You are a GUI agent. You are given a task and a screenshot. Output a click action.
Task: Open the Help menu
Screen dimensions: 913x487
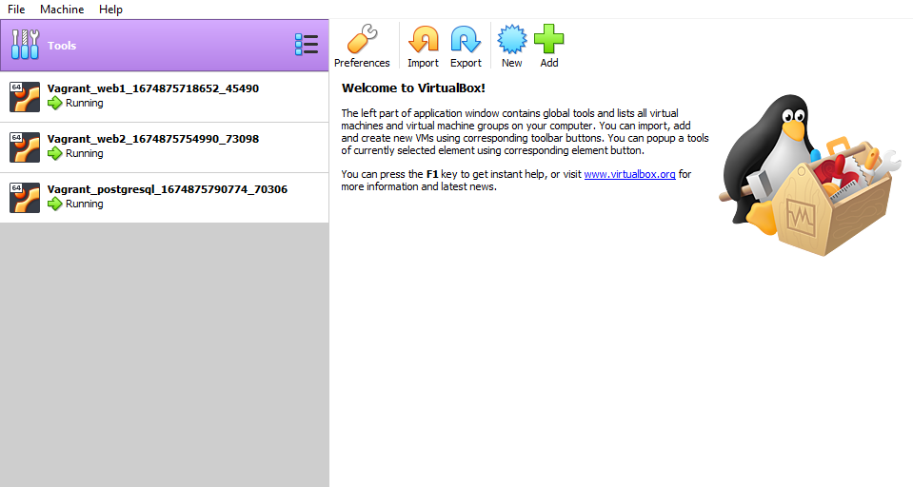click(110, 10)
